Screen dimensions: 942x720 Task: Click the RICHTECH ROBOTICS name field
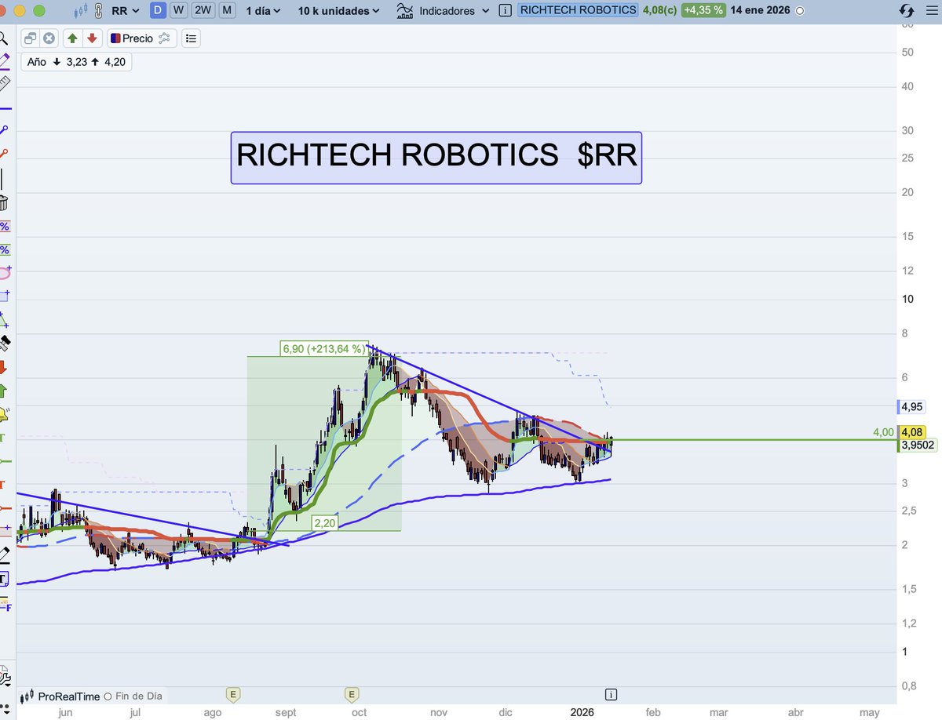578,10
